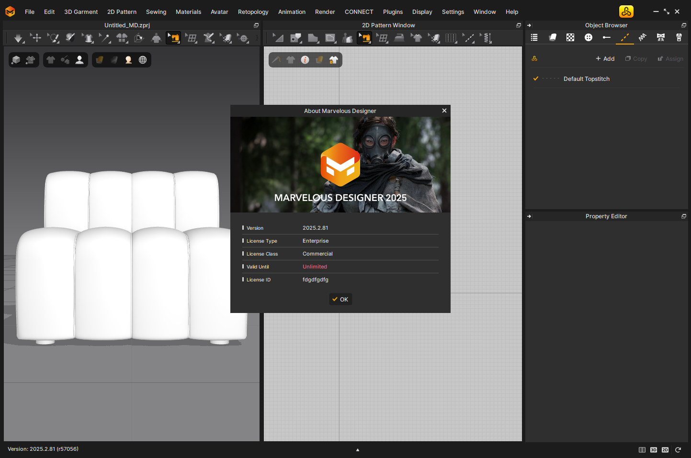Expand the bottom panel arrow in status bar
Image resolution: width=691 pixels, height=458 pixels.
coord(357,450)
